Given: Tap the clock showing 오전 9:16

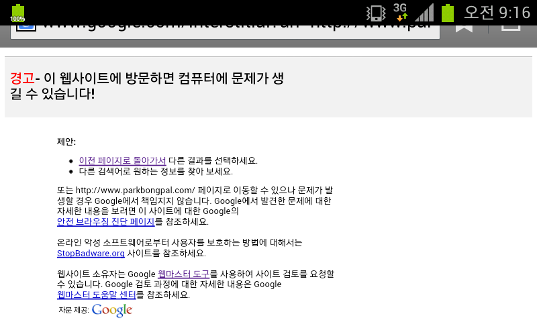Looking at the screenshot, I should [497, 13].
